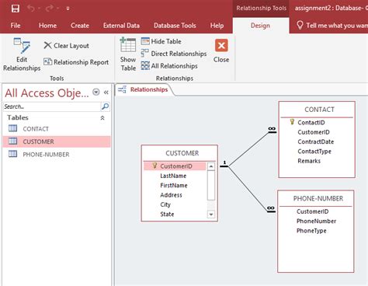Collapse the Tables group
The height and width of the screenshot is (286, 368).
(102, 118)
